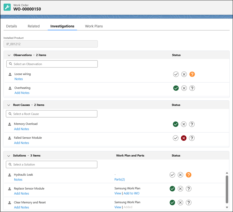
Task: Add Notes to Memory Overload
Action: [x=21, y=129]
